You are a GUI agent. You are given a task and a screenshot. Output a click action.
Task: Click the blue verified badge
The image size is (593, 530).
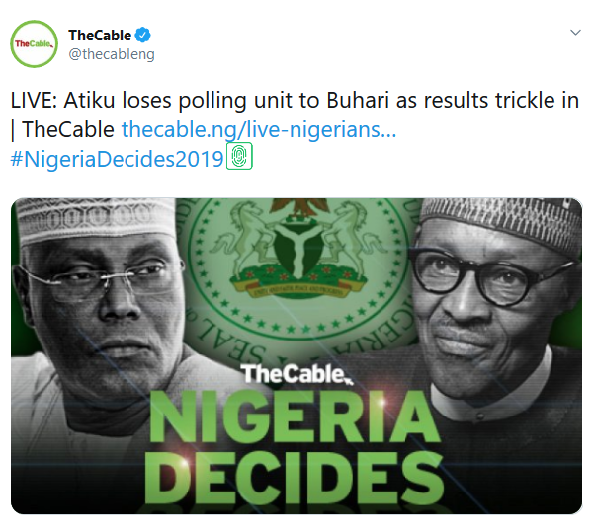click(142, 36)
